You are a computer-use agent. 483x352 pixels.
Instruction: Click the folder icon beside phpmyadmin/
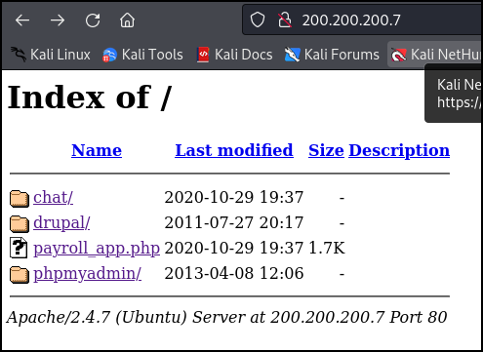(x=20, y=274)
